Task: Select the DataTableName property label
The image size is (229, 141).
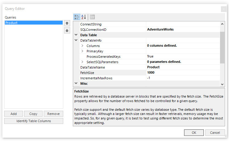Action: pyautogui.click(x=93, y=67)
